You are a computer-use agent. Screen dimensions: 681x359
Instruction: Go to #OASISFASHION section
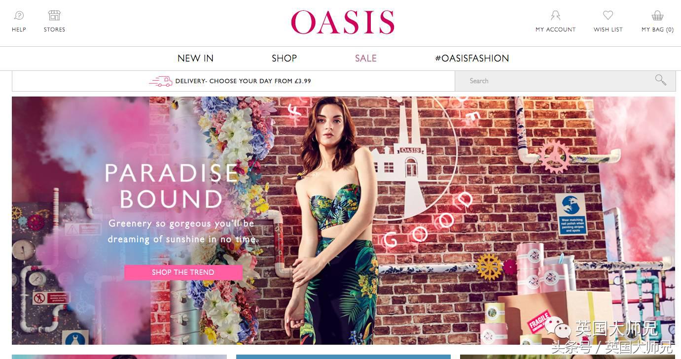(x=472, y=58)
